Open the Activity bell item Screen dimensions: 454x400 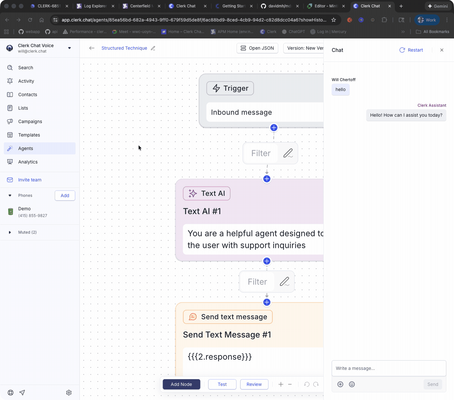pos(40,81)
